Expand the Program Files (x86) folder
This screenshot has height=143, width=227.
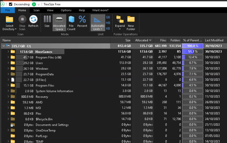8,57
